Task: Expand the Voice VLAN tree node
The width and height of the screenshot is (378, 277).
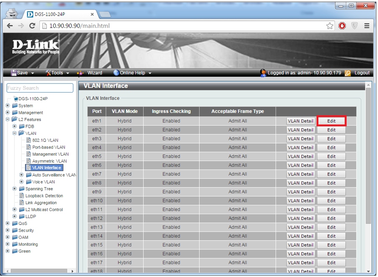Action: (22, 182)
